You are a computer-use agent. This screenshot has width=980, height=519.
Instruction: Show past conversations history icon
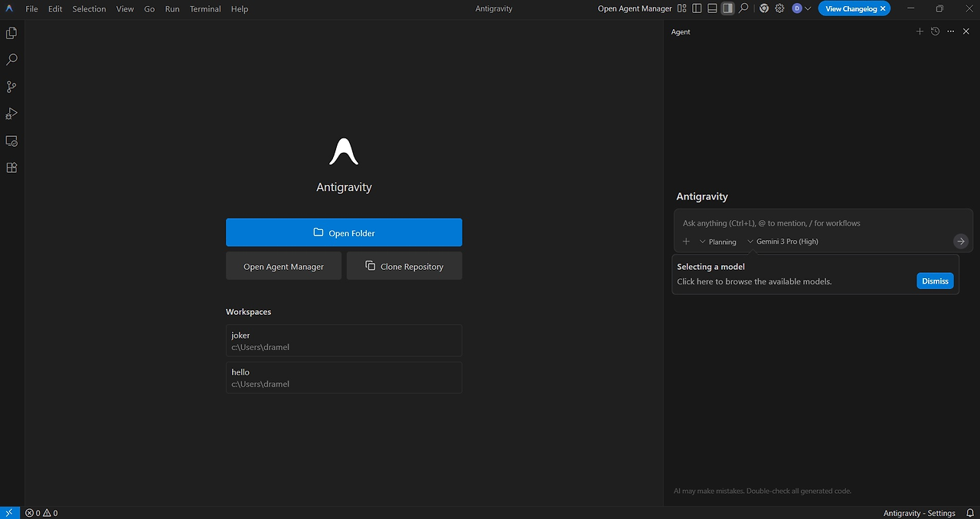935,31
